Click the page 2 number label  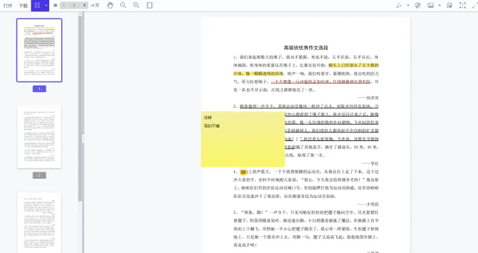pyautogui.click(x=39, y=176)
